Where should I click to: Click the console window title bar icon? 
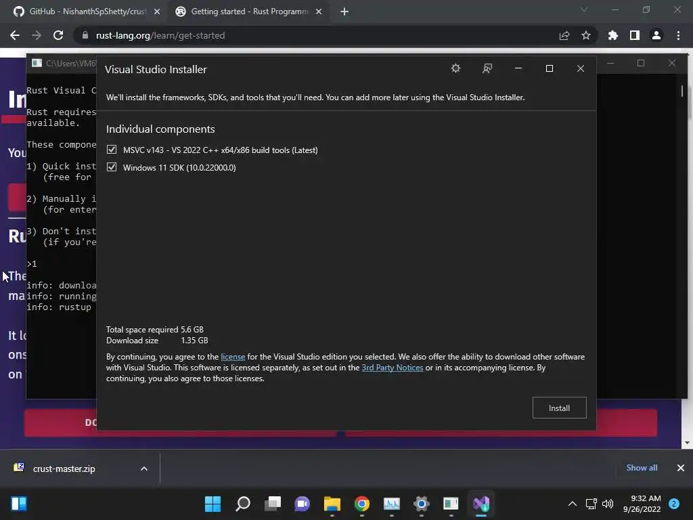point(37,63)
